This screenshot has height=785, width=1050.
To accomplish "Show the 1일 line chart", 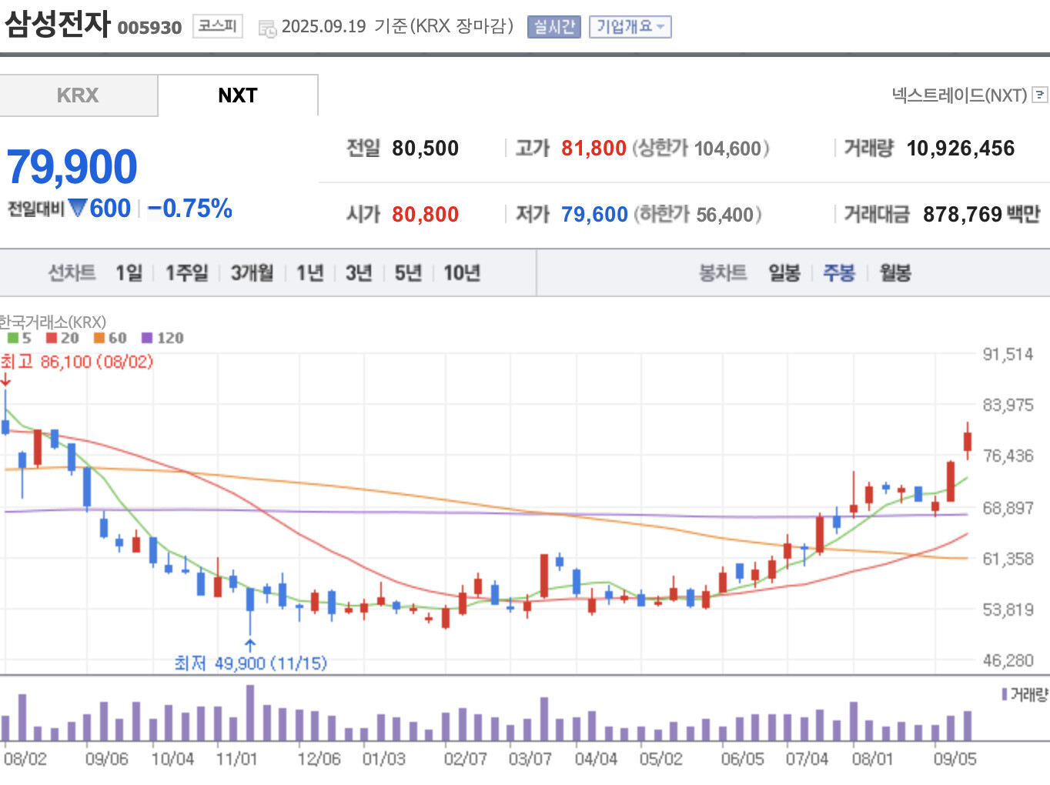I will [129, 273].
